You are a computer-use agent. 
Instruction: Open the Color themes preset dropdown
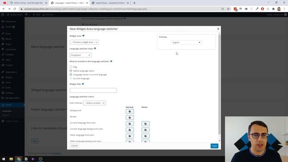(x=94, y=103)
